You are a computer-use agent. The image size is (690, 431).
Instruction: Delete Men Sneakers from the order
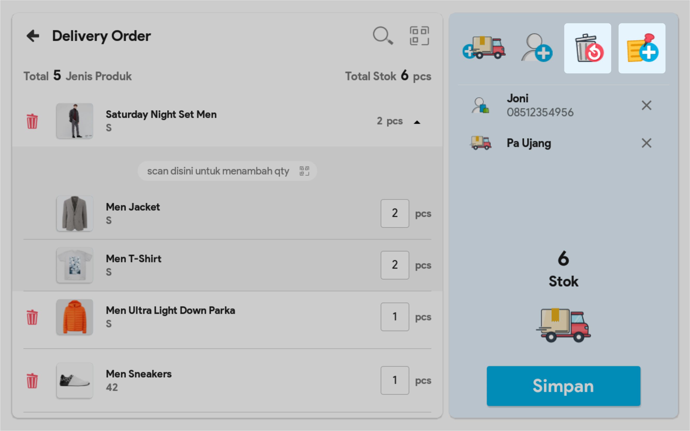pyautogui.click(x=32, y=381)
